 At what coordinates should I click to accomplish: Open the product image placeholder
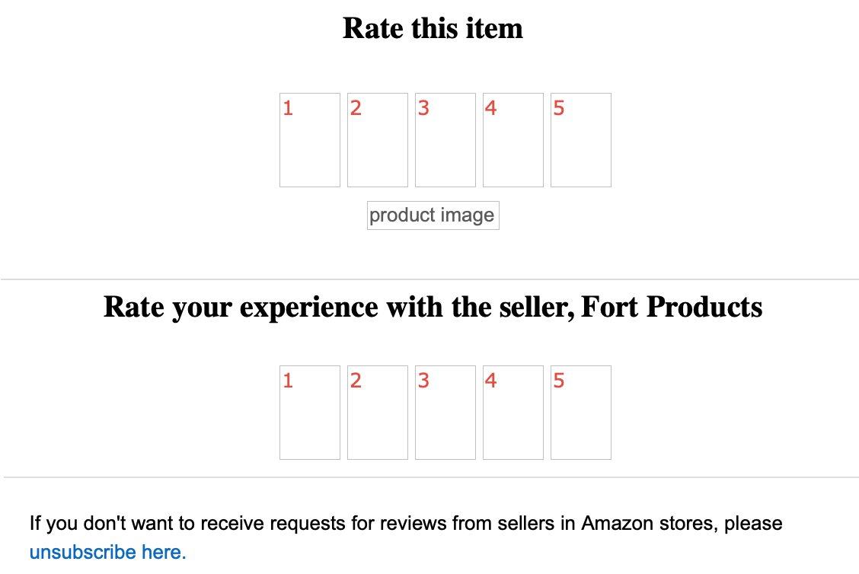(433, 215)
